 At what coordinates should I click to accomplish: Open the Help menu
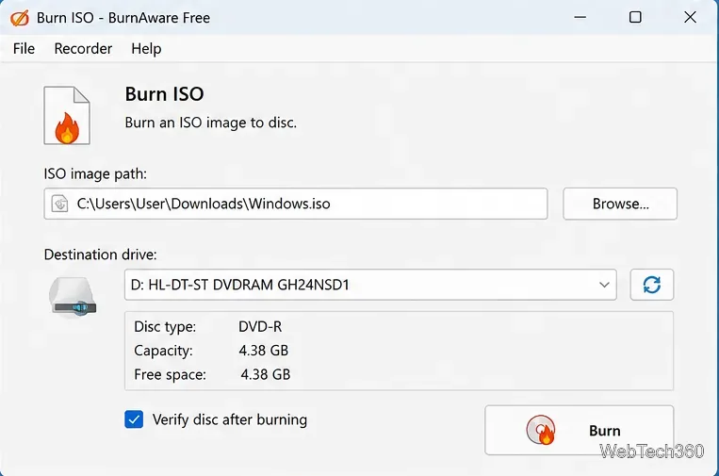coord(146,49)
